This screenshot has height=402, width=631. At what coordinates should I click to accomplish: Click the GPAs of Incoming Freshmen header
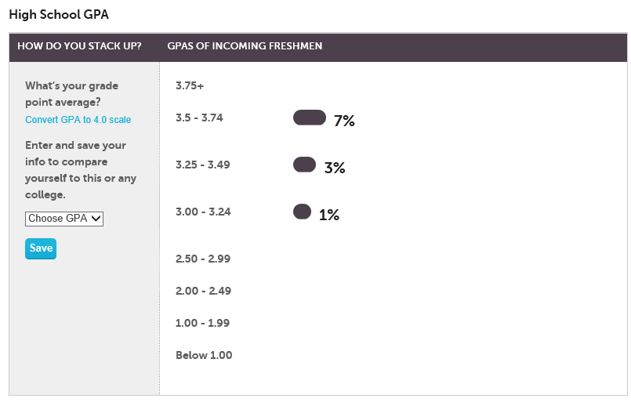pos(245,46)
